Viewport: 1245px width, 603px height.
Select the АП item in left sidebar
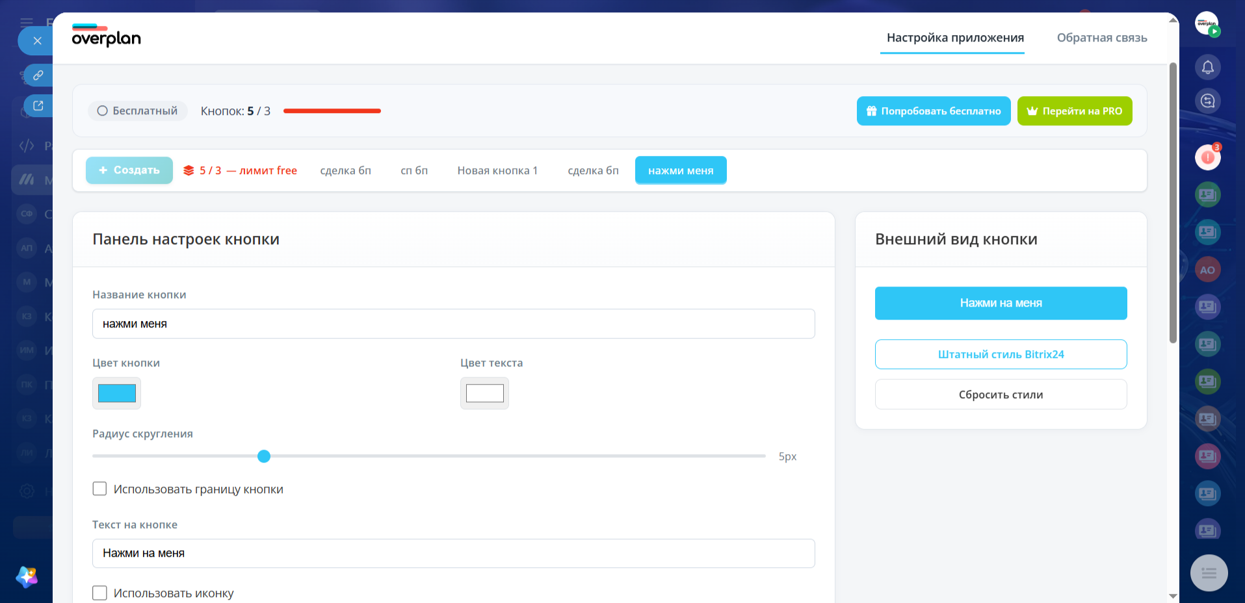click(x=27, y=248)
